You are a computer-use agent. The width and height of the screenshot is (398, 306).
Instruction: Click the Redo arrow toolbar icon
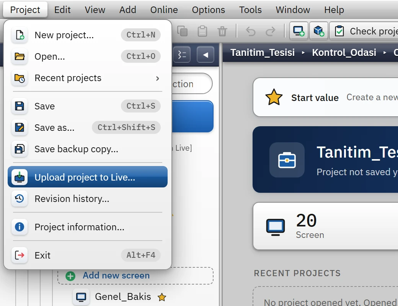pyautogui.click(x=271, y=31)
